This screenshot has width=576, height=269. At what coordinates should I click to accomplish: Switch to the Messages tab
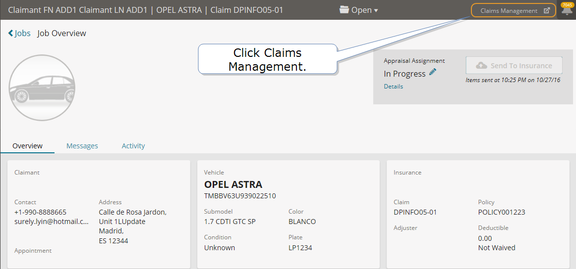click(x=82, y=146)
